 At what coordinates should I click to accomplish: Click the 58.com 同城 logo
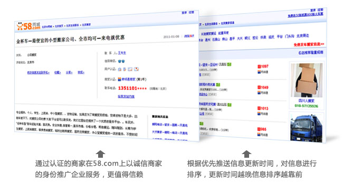(28, 26)
